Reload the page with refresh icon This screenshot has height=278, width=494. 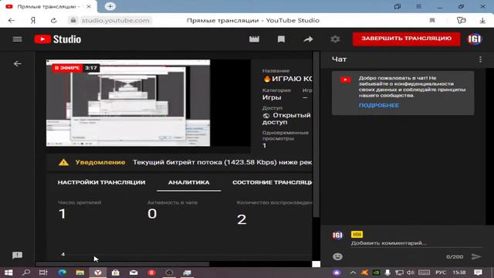pos(53,21)
